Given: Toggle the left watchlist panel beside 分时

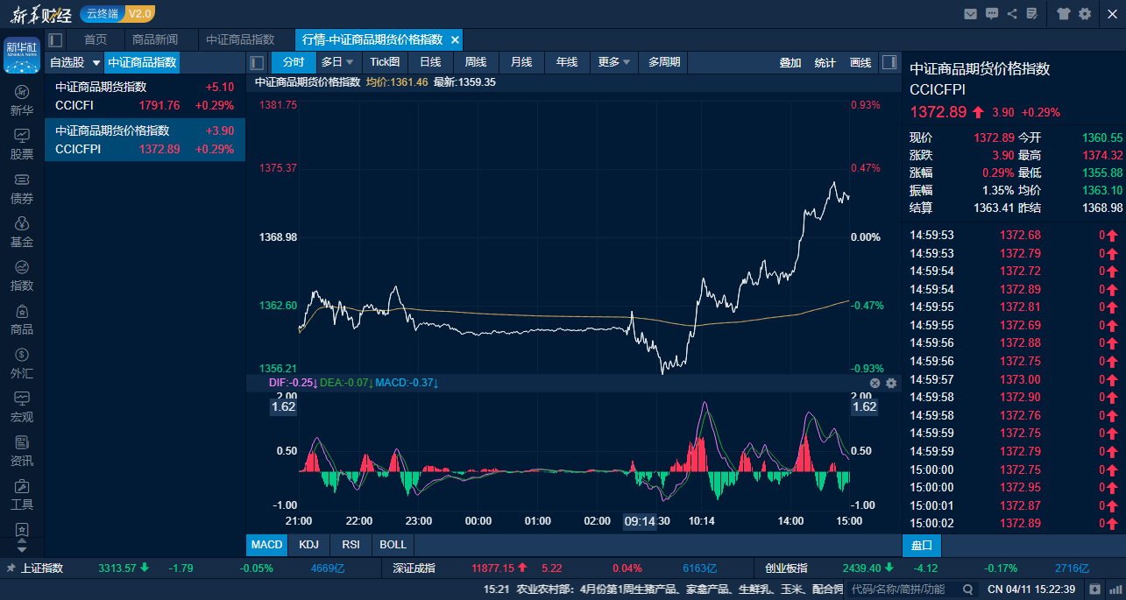Looking at the screenshot, I should click(x=258, y=62).
